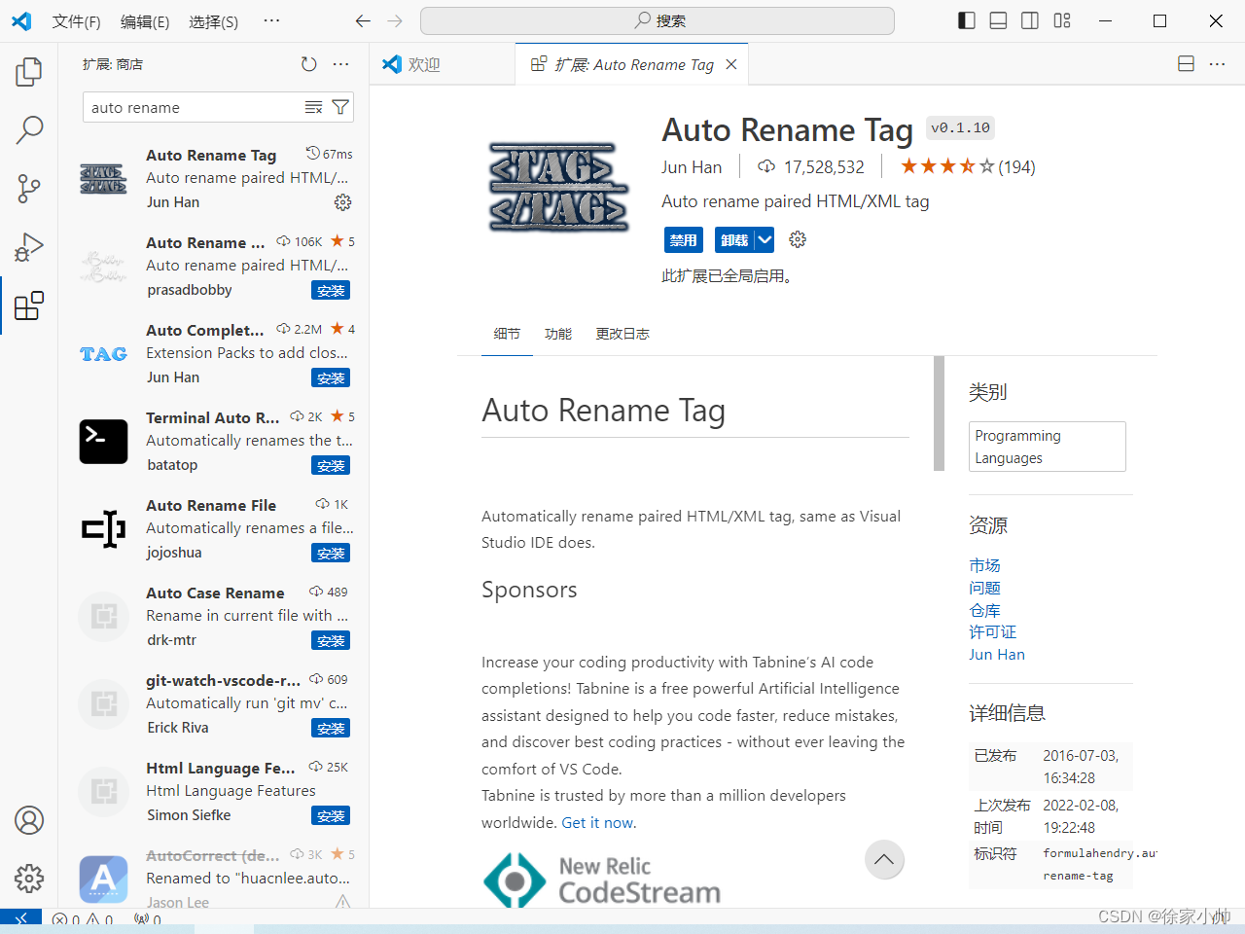Select Auto Rename Tag in results list
1245x934 pixels.
pos(214,178)
